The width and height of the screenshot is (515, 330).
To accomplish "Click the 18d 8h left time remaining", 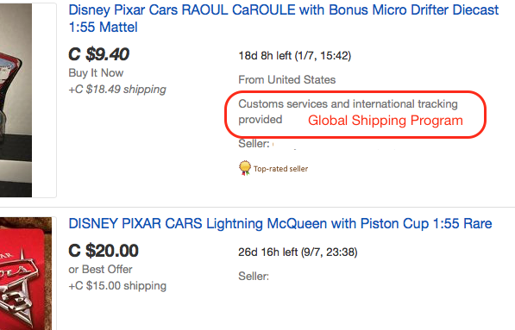I will [x=295, y=56].
